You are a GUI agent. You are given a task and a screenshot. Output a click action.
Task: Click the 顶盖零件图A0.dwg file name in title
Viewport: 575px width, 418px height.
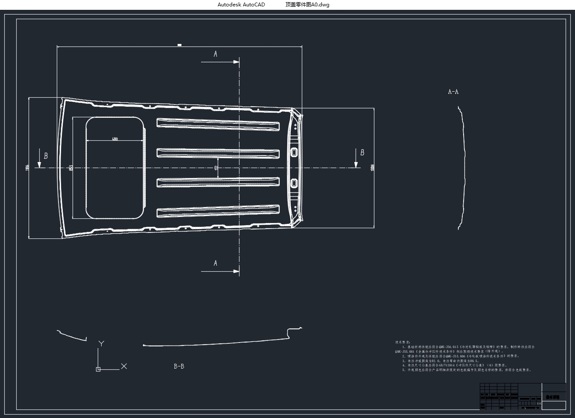pos(307,5)
